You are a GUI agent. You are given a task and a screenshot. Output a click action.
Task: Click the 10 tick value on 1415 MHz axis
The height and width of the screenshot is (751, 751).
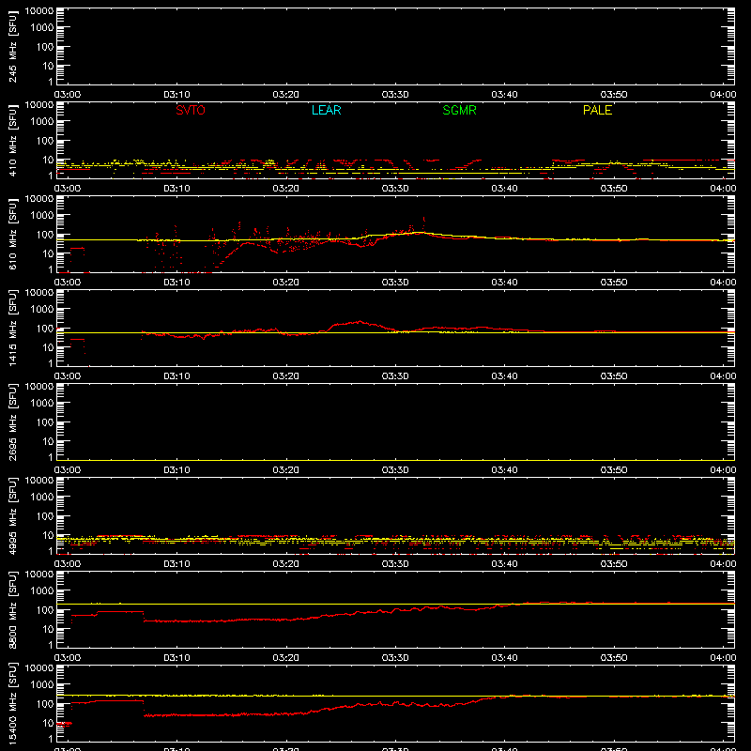tap(48, 347)
